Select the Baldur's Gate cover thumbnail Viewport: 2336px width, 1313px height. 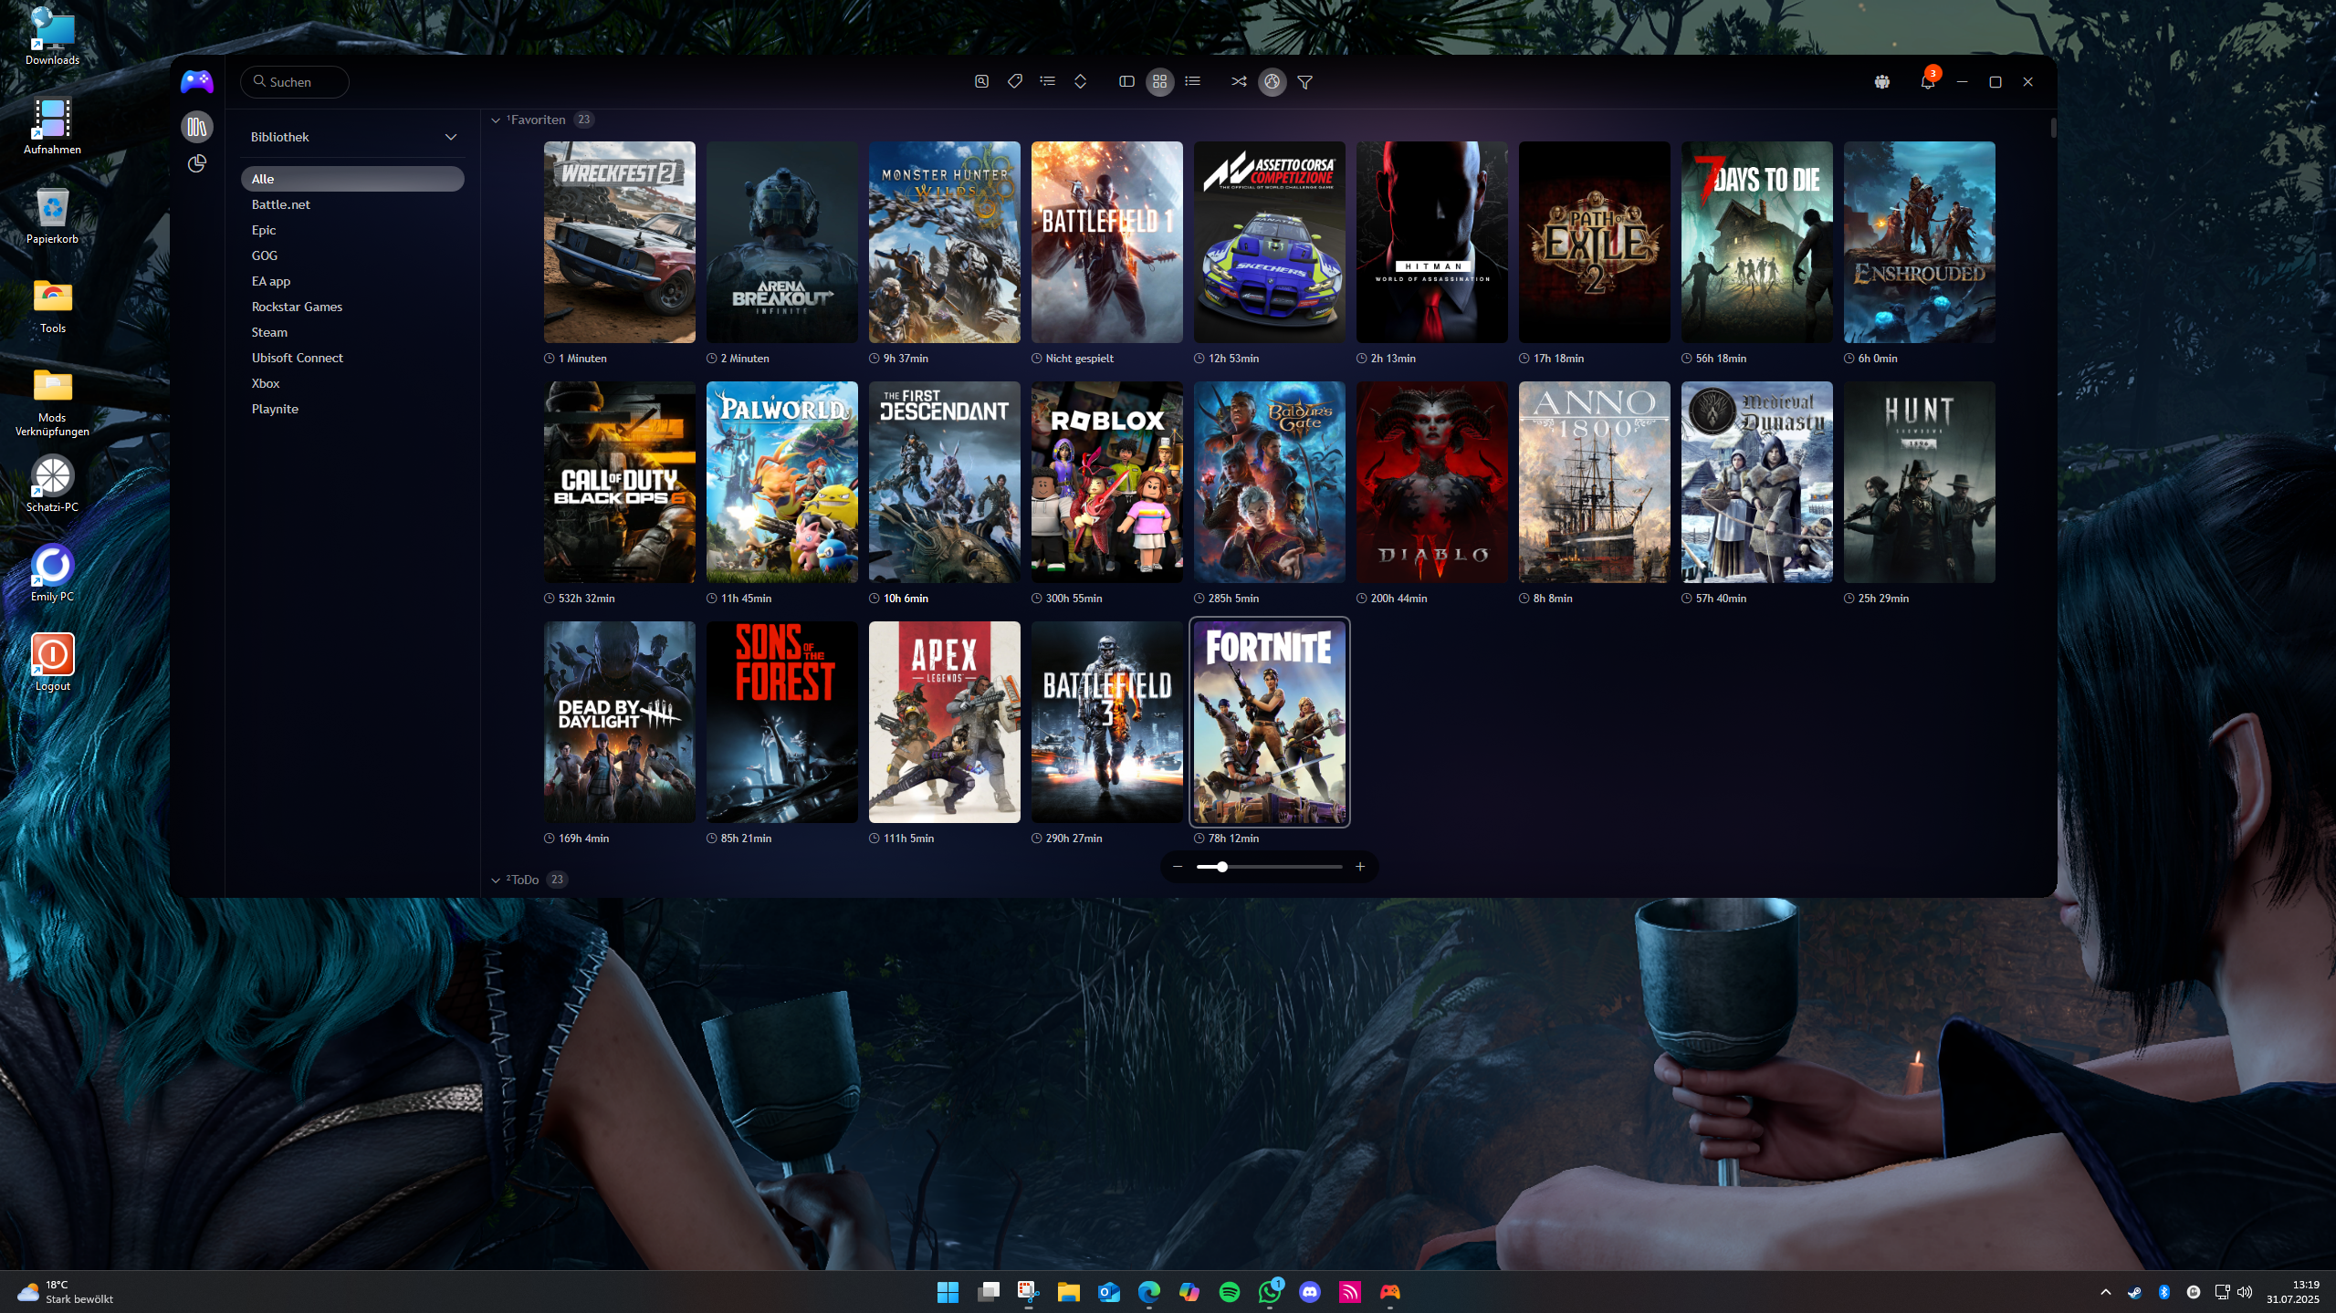[x=1269, y=482]
